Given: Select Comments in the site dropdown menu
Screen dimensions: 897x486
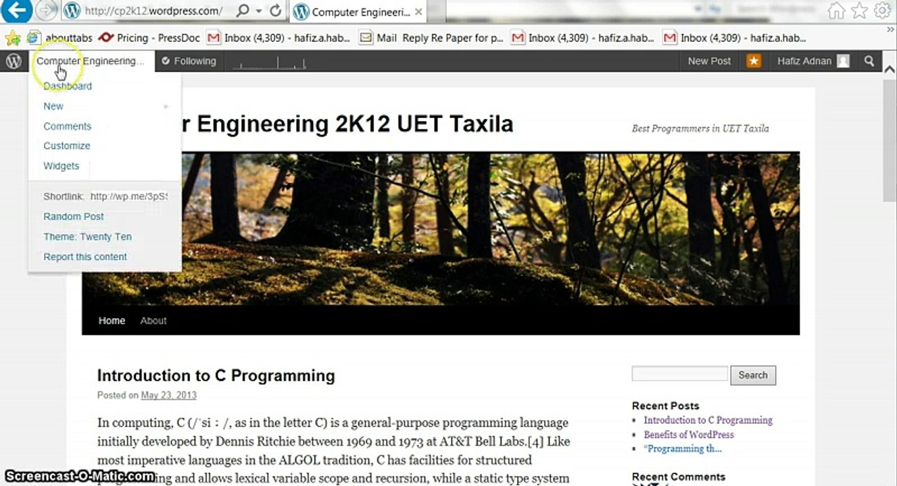Looking at the screenshot, I should click(x=67, y=126).
